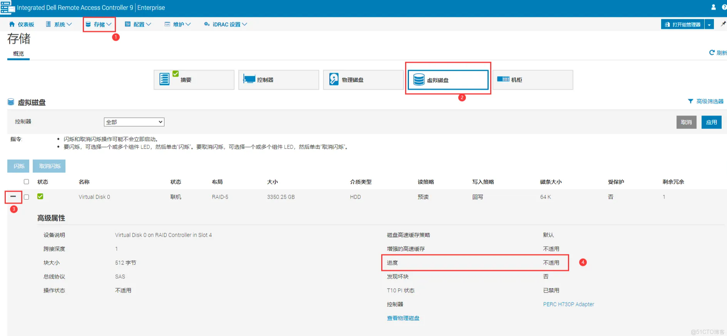Open dropdown arrow beside 打开组管理器 button

point(709,25)
